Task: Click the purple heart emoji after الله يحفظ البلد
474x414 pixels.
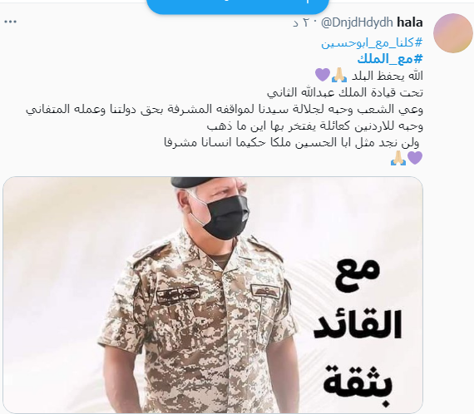Action: click(x=323, y=75)
